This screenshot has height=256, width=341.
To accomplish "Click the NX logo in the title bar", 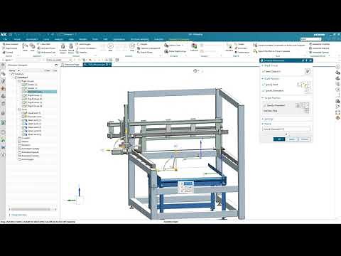I will (x=4, y=34).
